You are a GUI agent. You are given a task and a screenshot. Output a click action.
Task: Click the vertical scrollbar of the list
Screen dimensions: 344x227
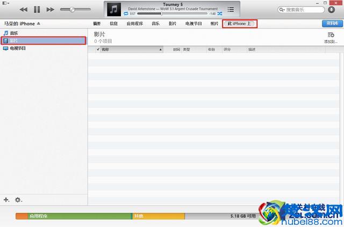(x=342, y=129)
